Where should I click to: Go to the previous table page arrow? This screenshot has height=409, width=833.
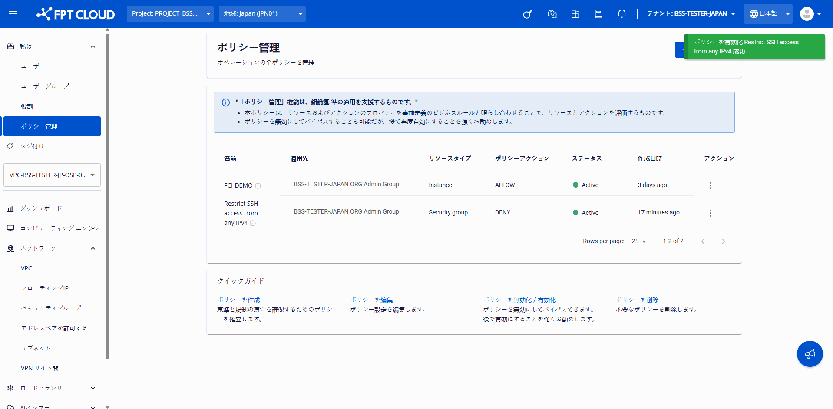pyautogui.click(x=703, y=241)
